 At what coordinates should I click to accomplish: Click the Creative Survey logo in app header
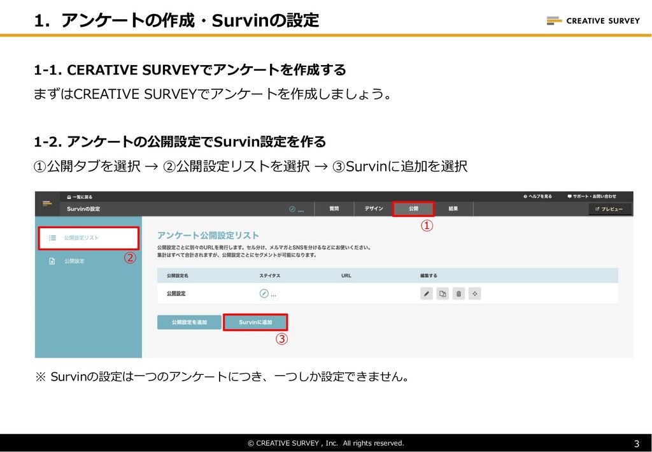pos(47,203)
